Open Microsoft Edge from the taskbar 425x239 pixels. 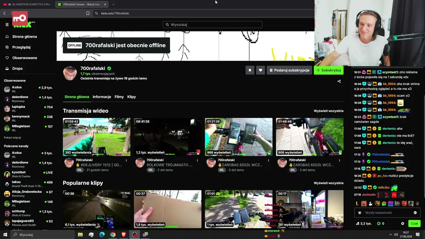pos(102,235)
